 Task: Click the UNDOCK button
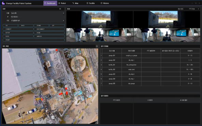click(x=49, y=36)
